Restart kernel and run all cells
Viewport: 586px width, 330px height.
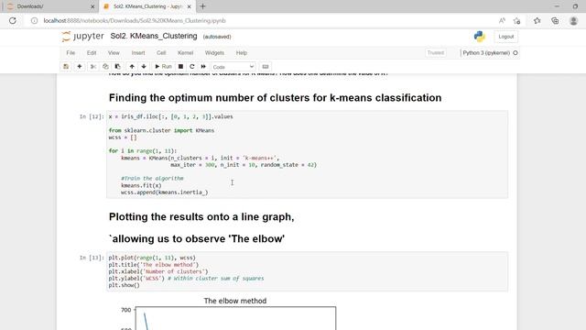[x=203, y=67]
